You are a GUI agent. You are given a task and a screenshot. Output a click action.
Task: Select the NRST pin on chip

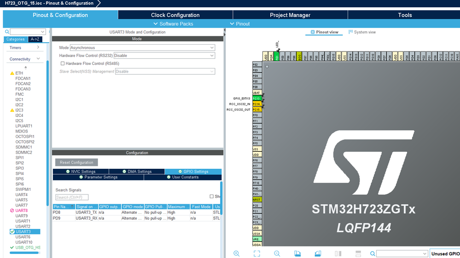[x=257, y=200]
